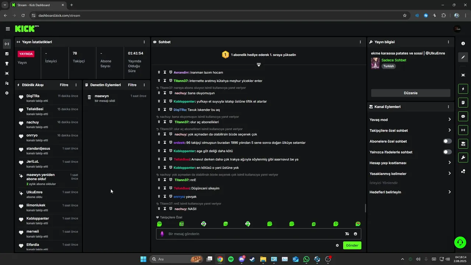This screenshot has height=265, width=471.
Task: Open the Yayın İstatistikleri three-dot menu
Action: pos(144,42)
